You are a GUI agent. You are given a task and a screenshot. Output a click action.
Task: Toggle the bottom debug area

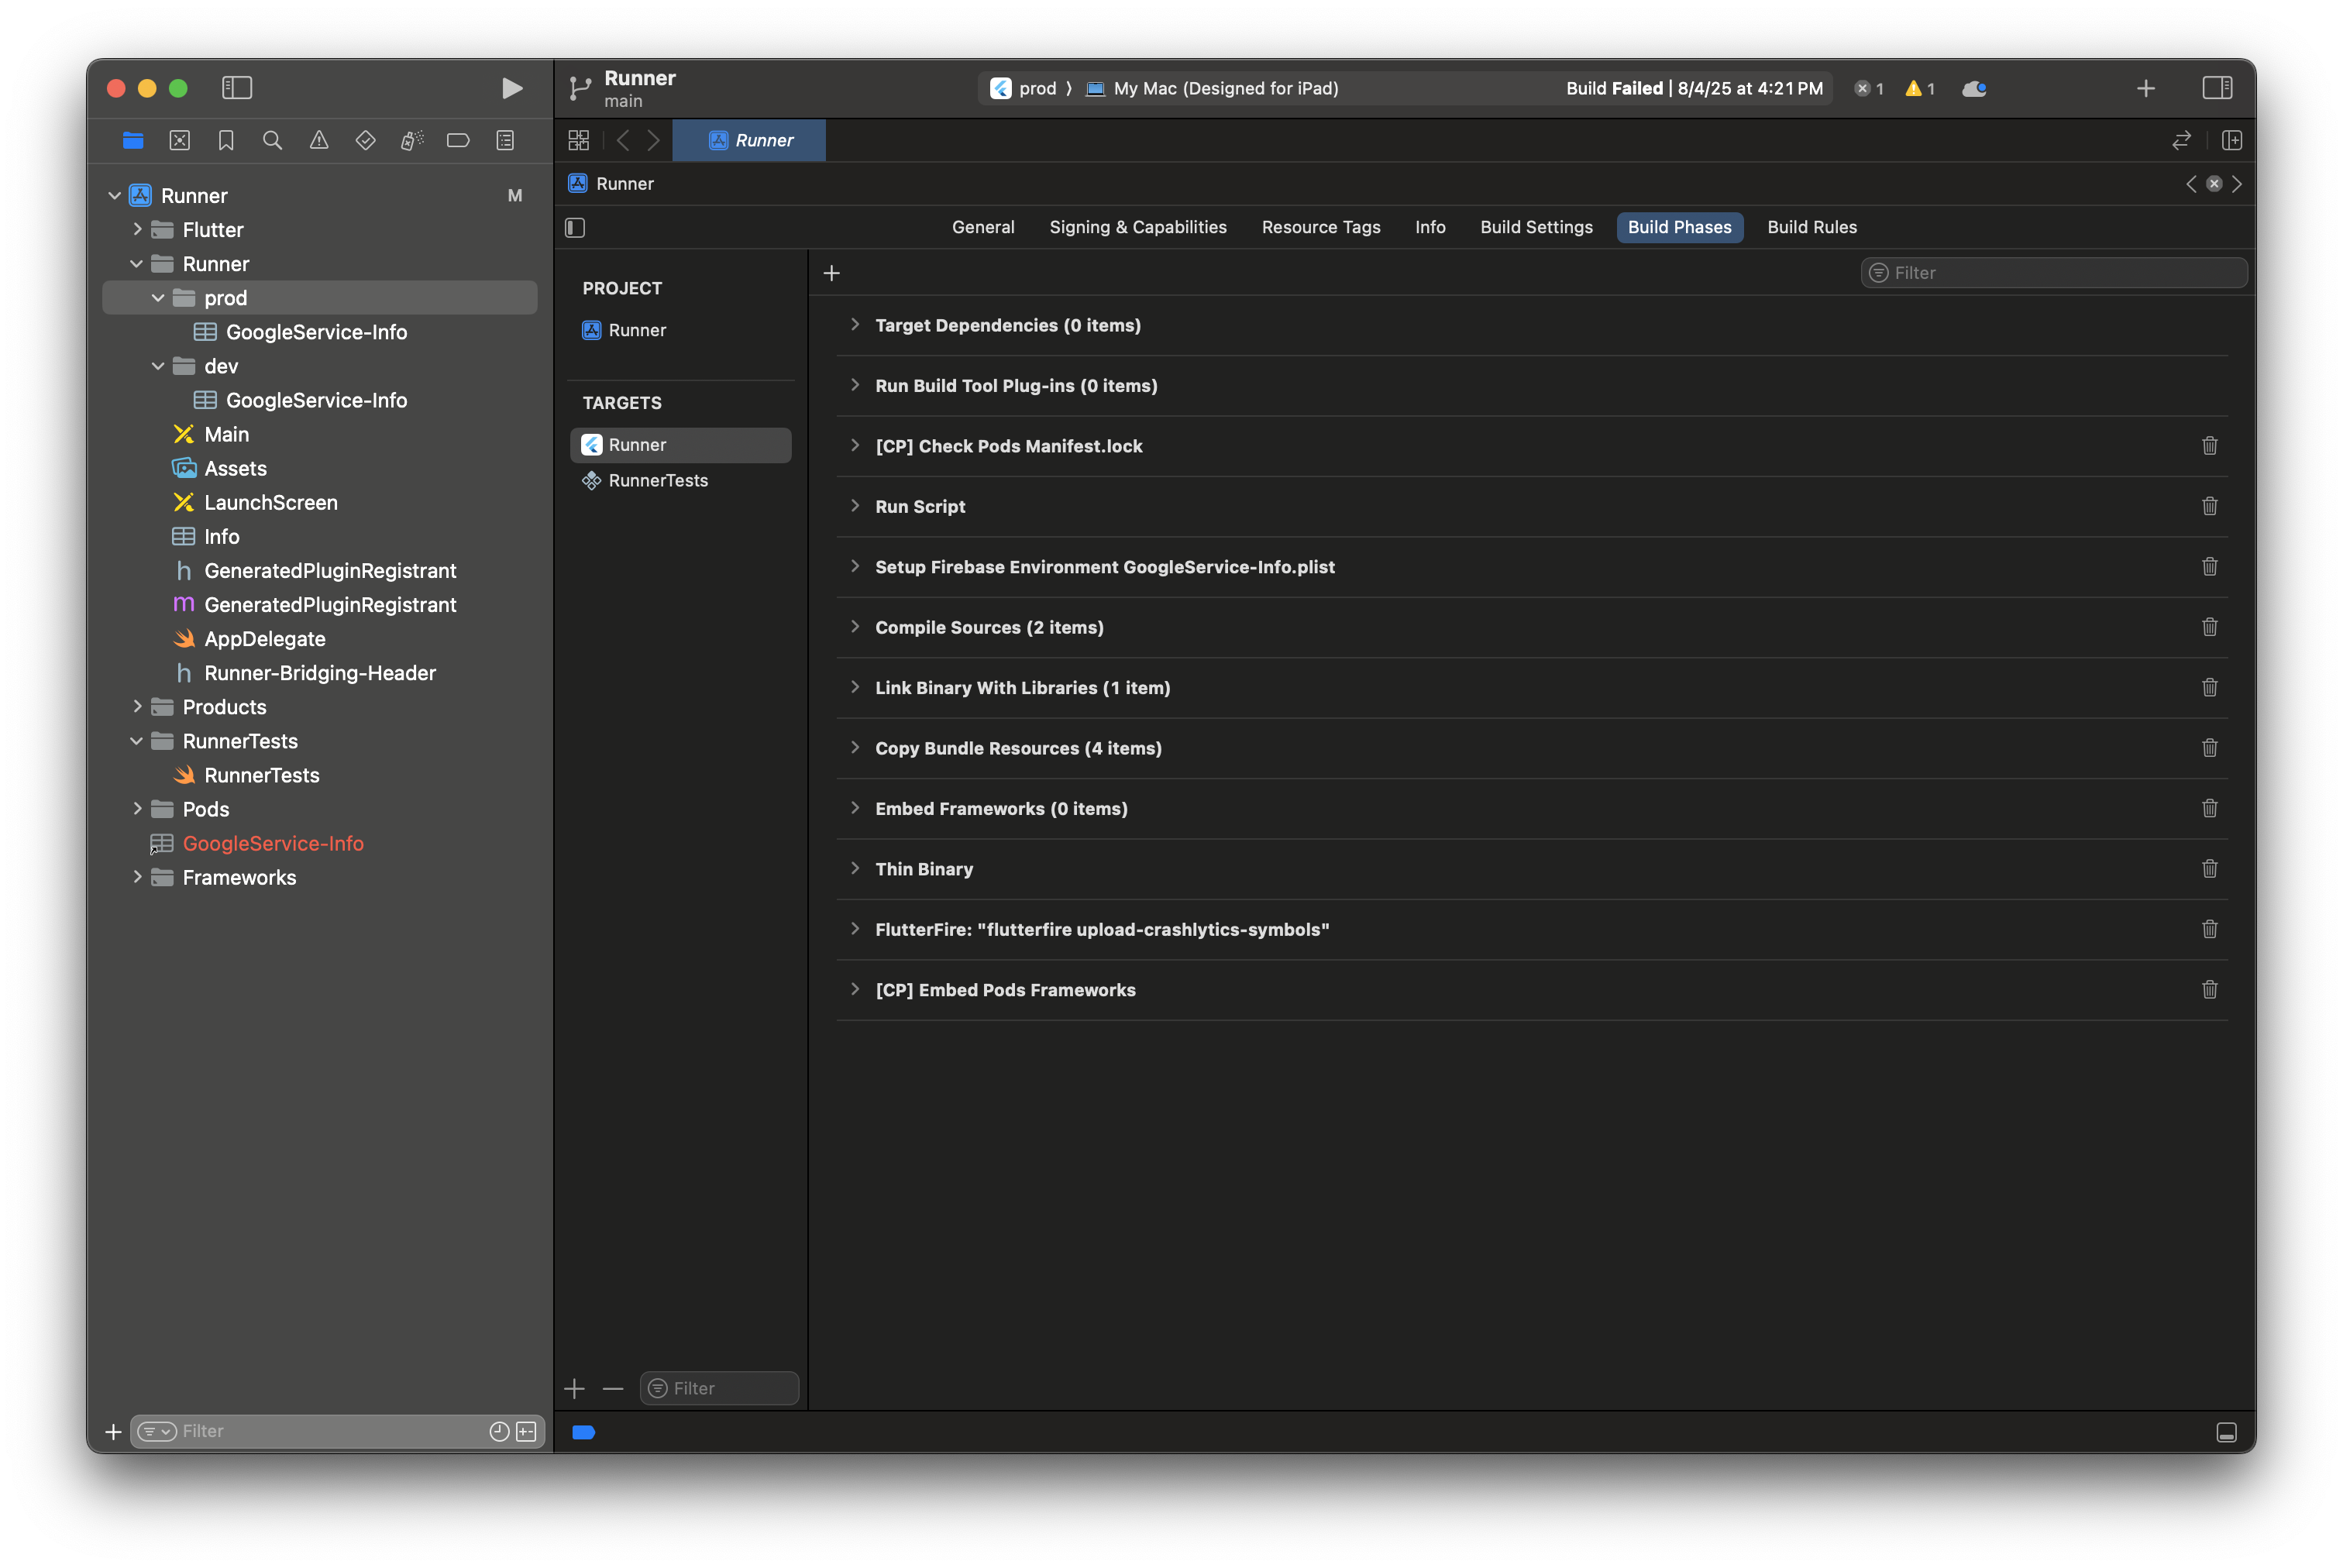2226,1432
